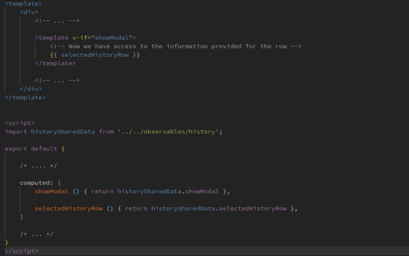This screenshot has width=409, height=256.
Task: Click the closing </div> tag
Action: point(31,89)
